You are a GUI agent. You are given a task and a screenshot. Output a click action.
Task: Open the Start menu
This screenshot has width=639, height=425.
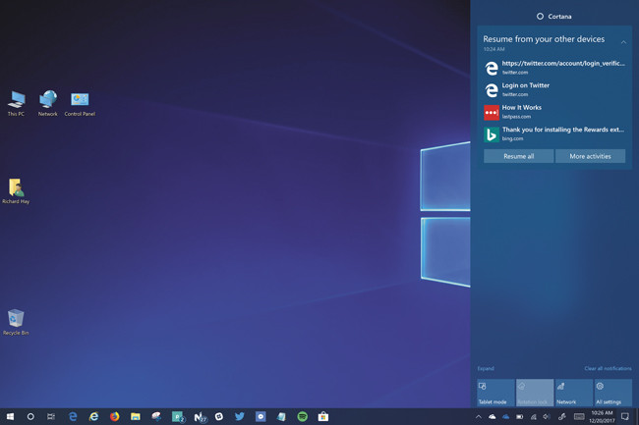[10, 416]
